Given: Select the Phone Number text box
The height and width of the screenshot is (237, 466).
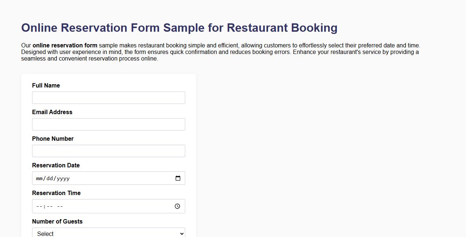Looking at the screenshot, I should point(108,151).
